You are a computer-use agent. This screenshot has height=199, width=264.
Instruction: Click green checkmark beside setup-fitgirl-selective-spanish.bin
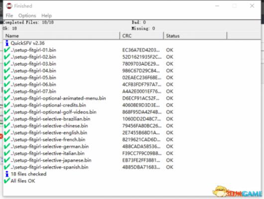click(7, 167)
